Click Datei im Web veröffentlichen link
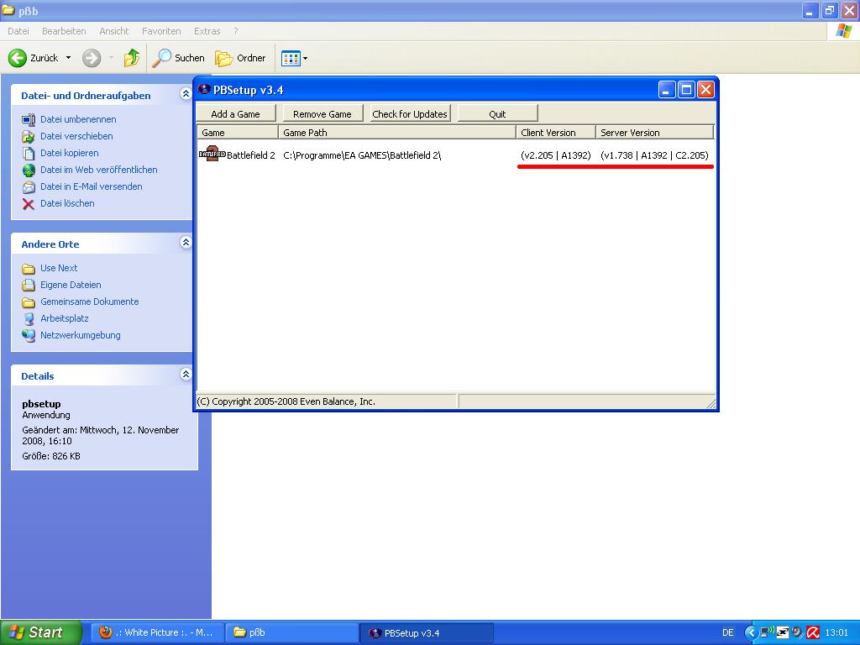The image size is (860, 645). coord(99,170)
